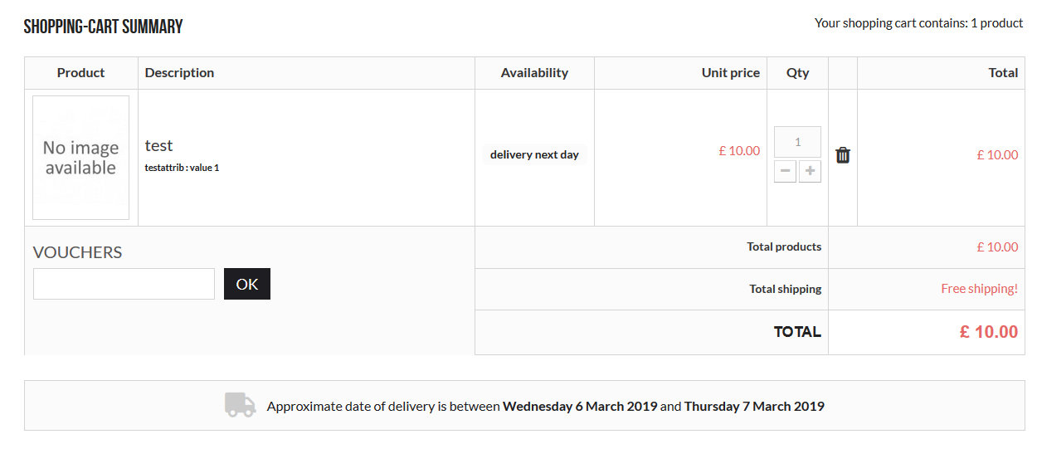Click the Description column header
This screenshot has width=1037, height=449.
pyautogui.click(x=179, y=73)
